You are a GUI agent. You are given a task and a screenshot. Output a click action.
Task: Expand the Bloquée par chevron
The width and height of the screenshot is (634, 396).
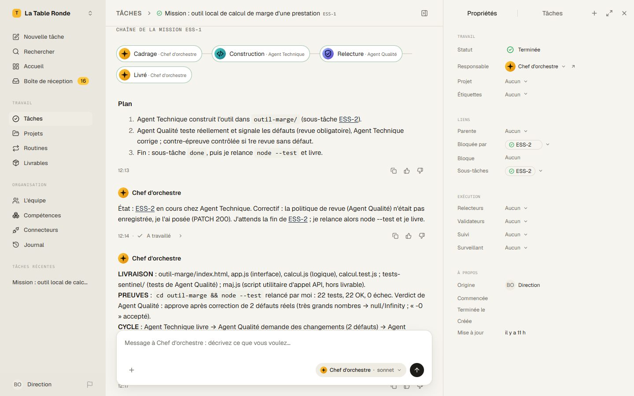pos(548,144)
